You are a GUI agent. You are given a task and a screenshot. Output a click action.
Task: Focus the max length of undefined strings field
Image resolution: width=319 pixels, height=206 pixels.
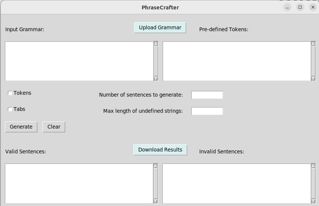click(x=207, y=111)
